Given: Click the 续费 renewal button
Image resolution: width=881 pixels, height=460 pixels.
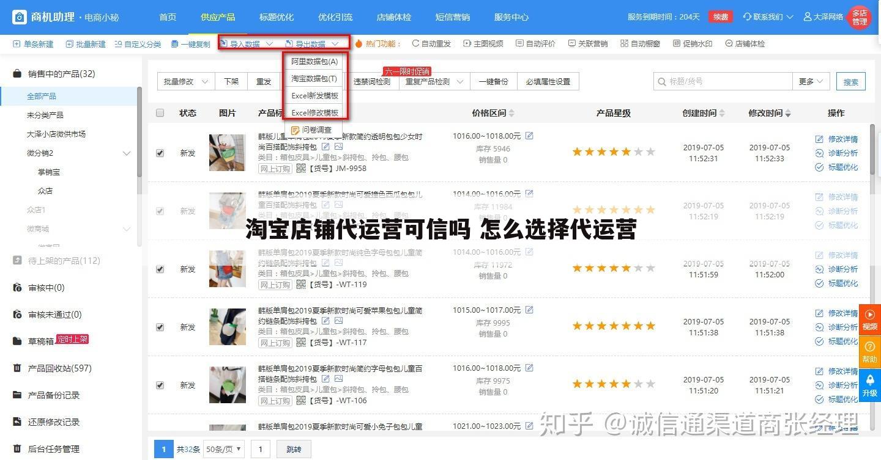Looking at the screenshot, I should (720, 17).
